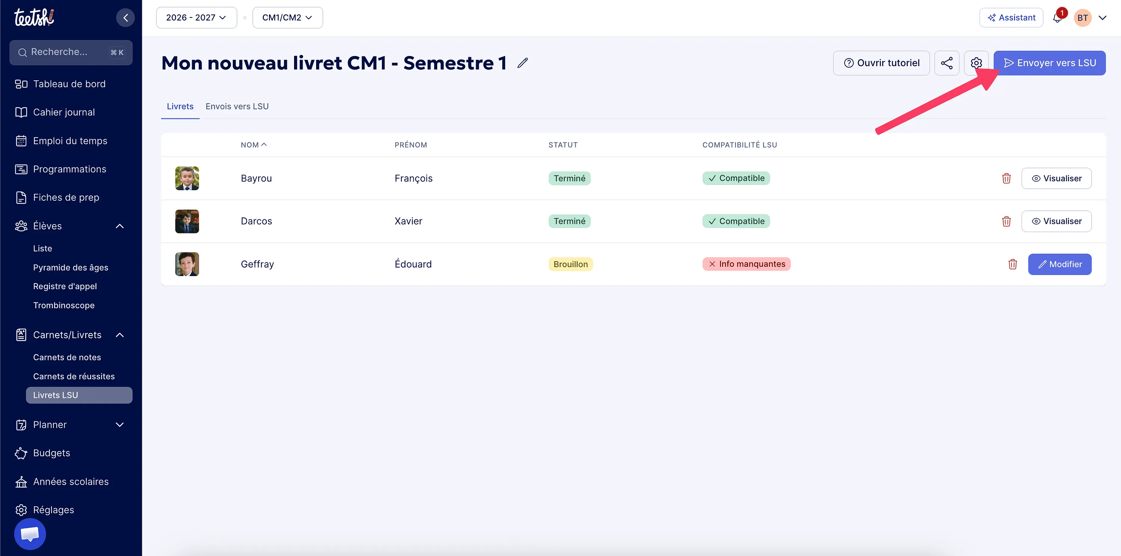The height and width of the screenshot is (556, 1121).
Task: Select the Livrets tab
Action: point(180,106)
